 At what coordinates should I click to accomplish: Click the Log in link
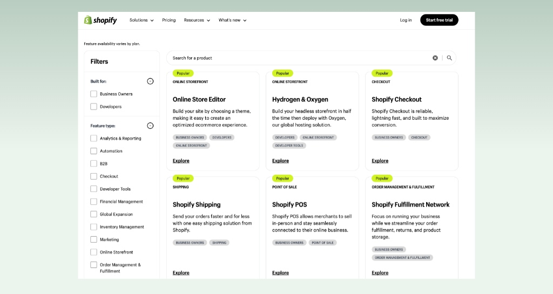(406, 20)
